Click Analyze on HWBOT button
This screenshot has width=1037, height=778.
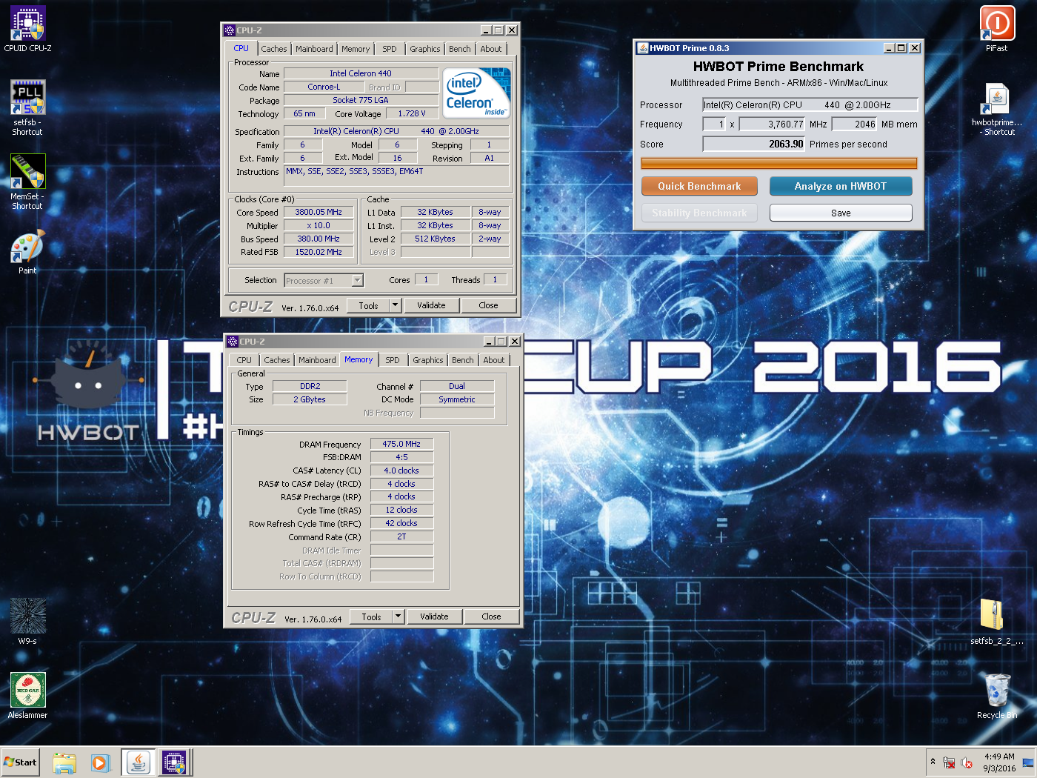(841, 186)
